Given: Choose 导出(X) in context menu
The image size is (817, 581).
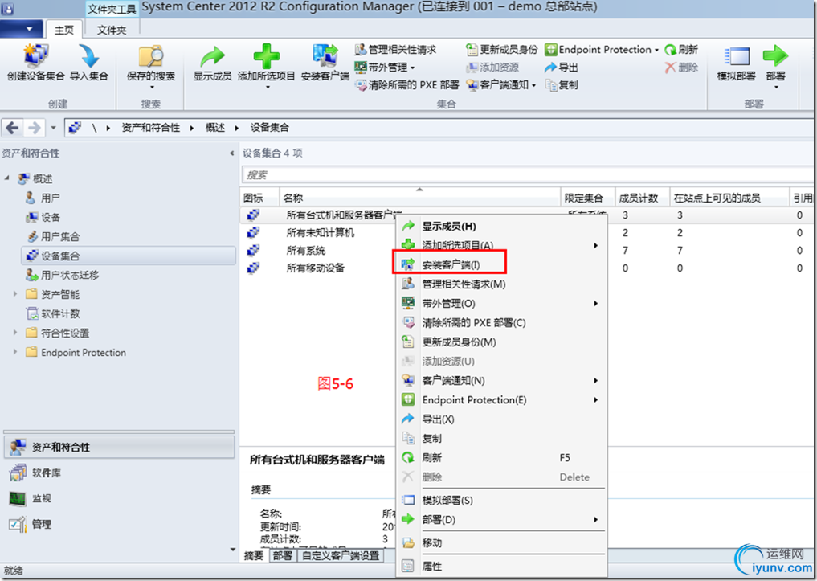Looking at the screenshot, I should point(502,419).
